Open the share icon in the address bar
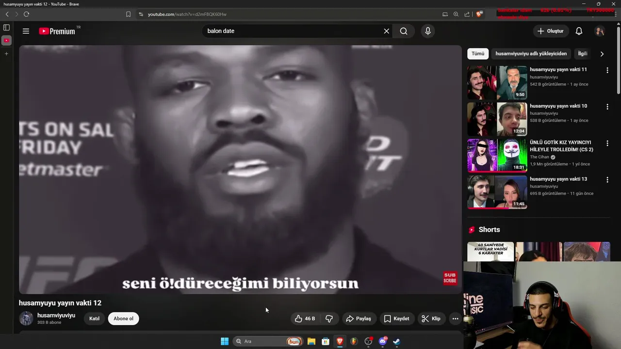This screenshot has width=621, height=349. click(467, 14)
